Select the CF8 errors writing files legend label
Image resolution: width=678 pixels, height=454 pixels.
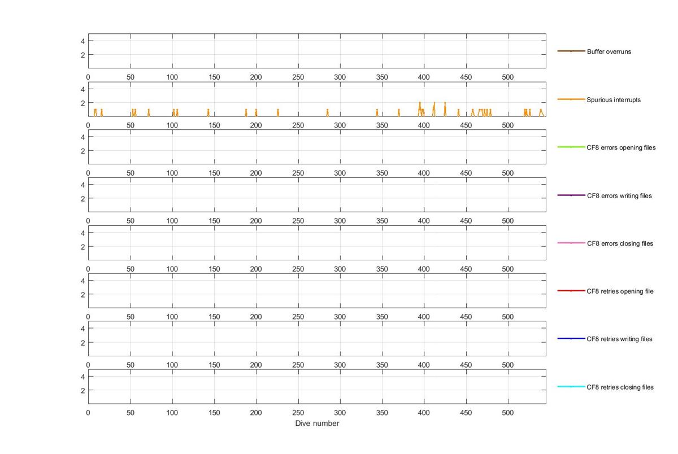point(619,195)
